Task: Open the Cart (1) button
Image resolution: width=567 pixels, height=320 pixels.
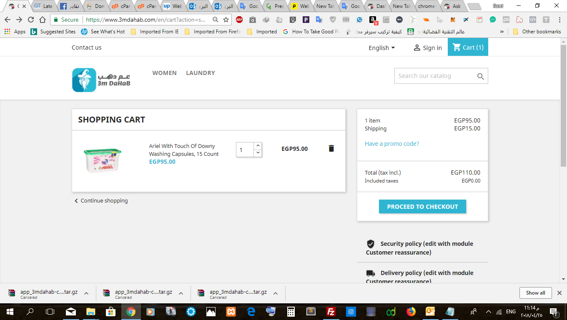Action: point(468,47)
